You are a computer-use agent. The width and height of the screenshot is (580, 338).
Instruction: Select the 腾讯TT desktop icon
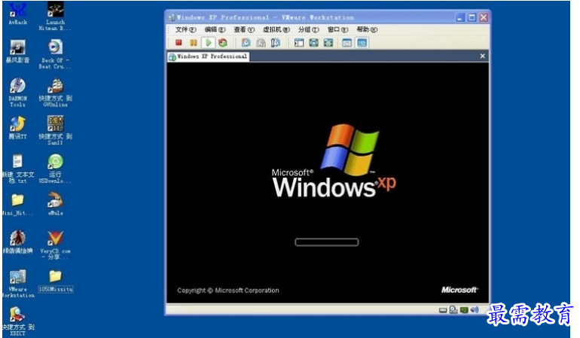tap(17, 128)
